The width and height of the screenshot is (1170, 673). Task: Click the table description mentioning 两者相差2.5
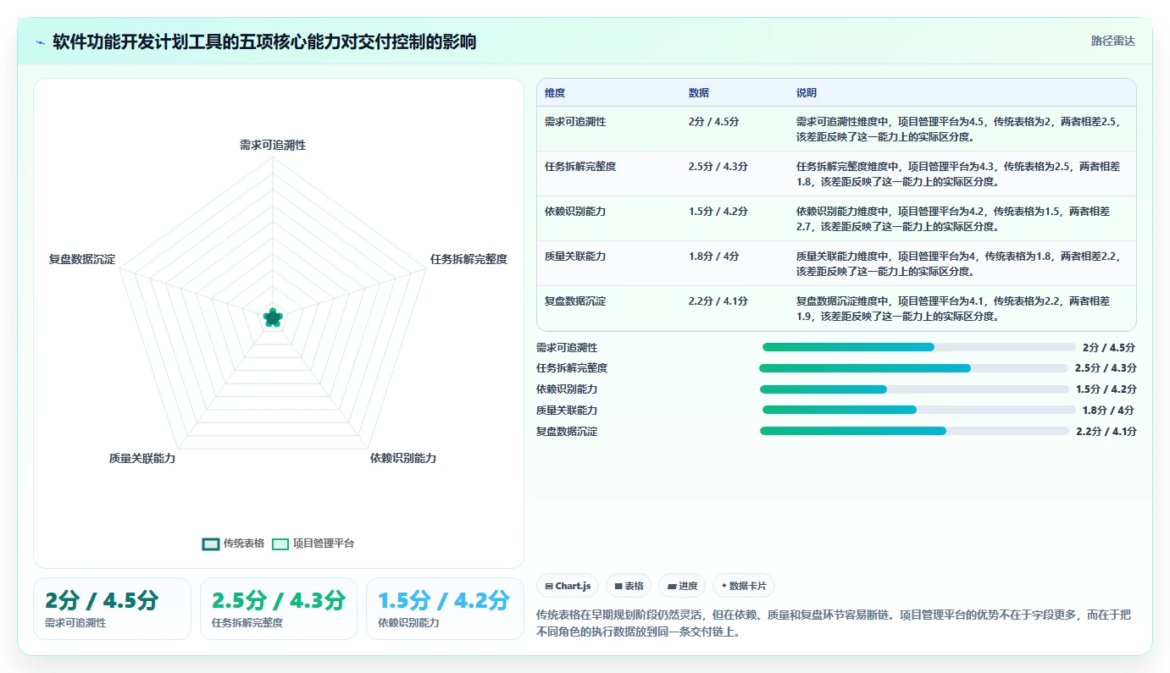961,129
